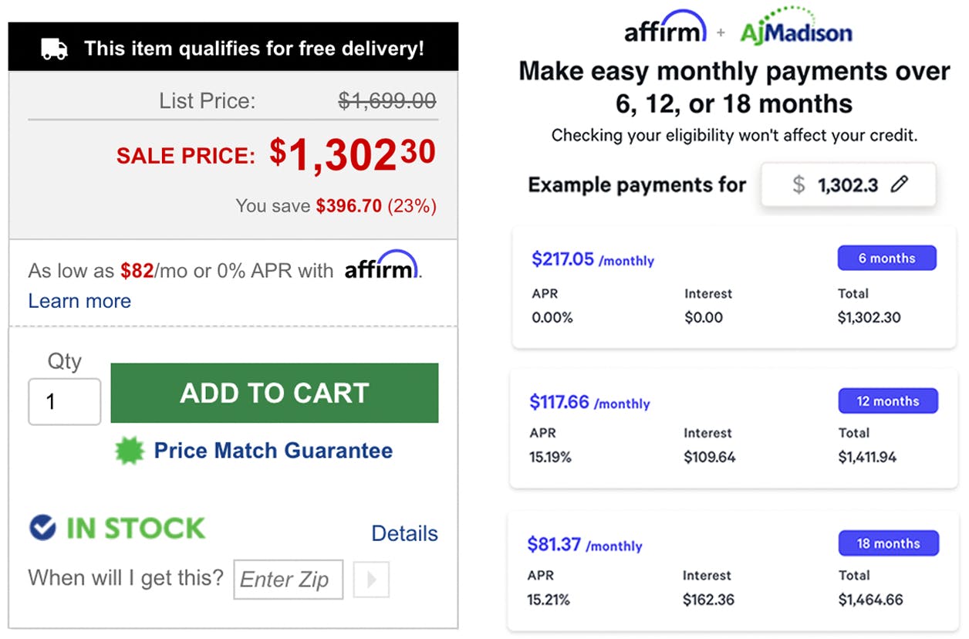Click the Add to Cart button
Screen dimensions: 969x639
[274, 394]
